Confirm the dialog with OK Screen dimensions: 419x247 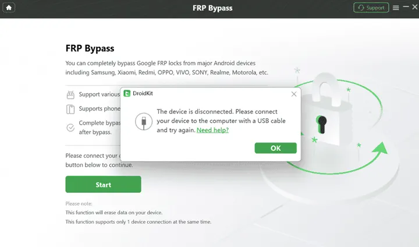tap(275, 148)
